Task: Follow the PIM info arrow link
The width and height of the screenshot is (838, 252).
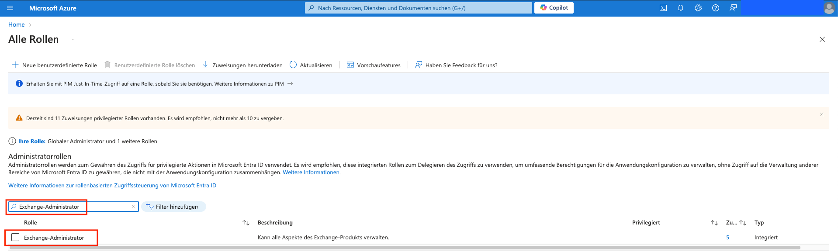Action: coord(290,83)
